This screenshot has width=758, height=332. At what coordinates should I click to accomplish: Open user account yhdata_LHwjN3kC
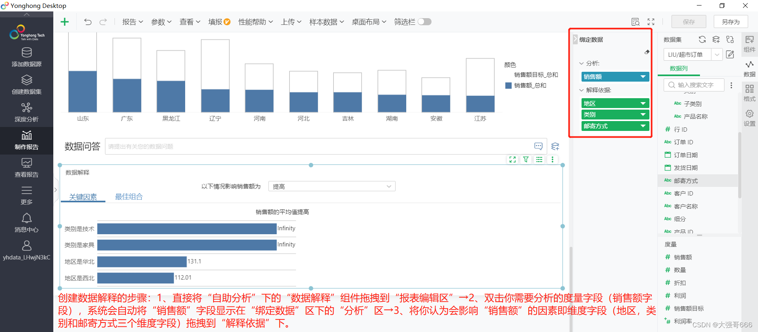(26, 251)
